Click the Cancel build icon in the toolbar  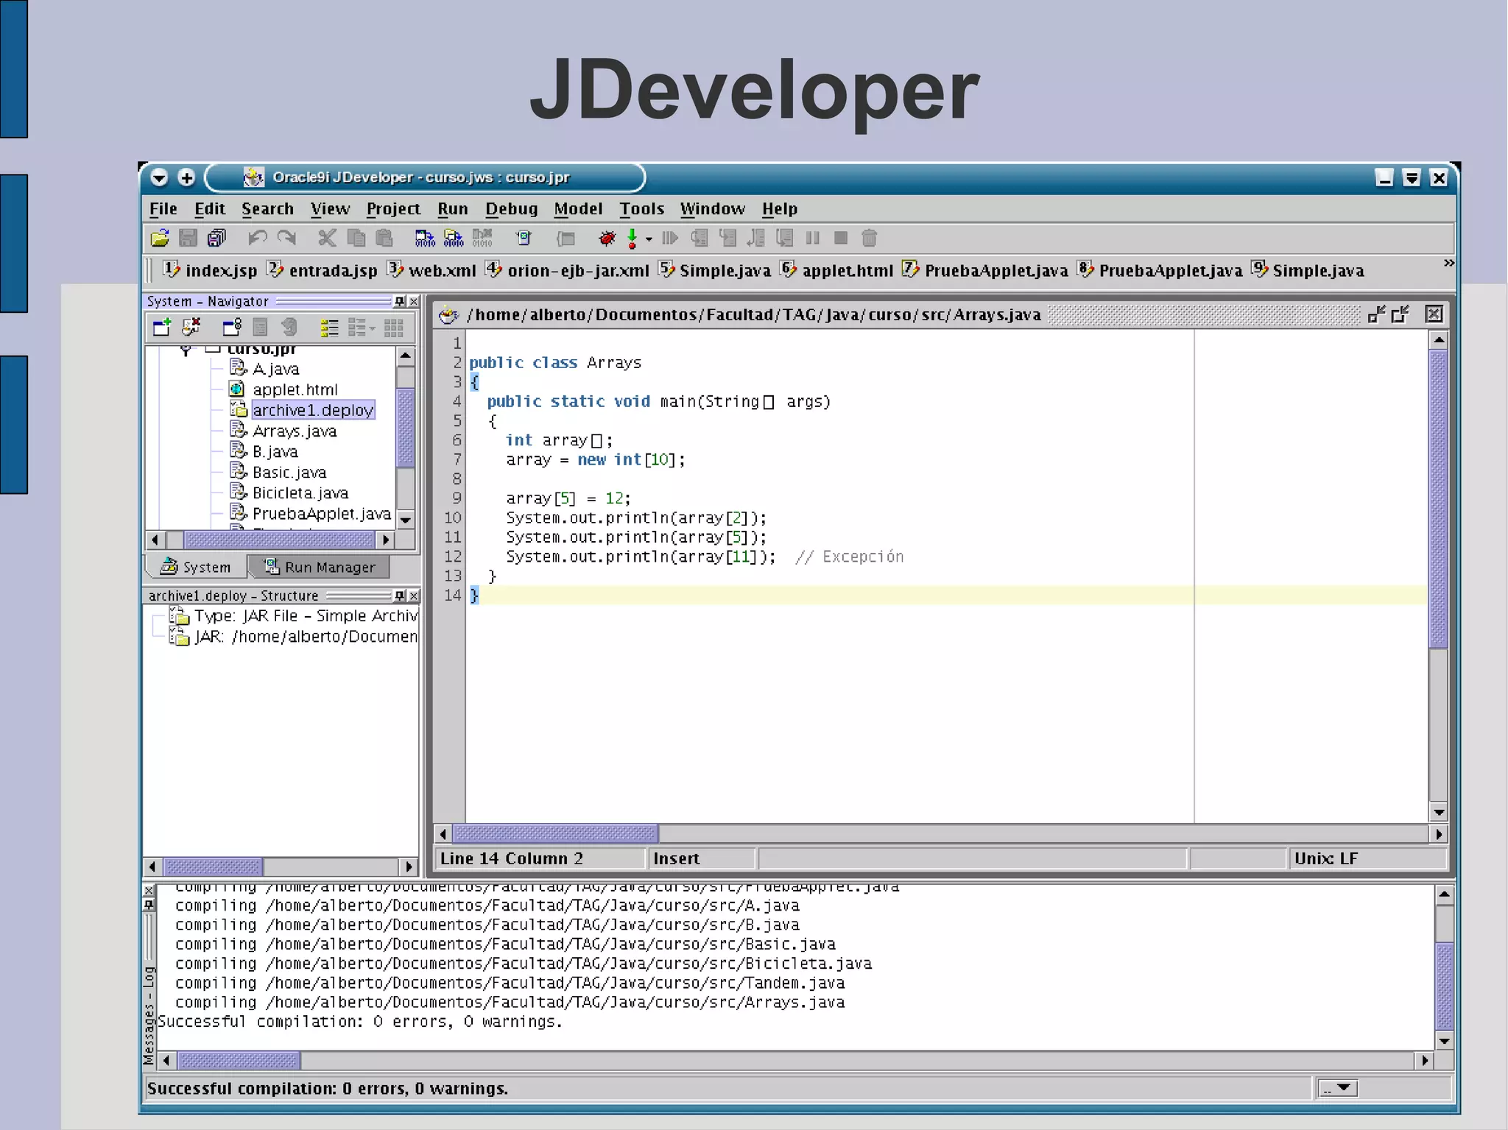tap(482, 238)
